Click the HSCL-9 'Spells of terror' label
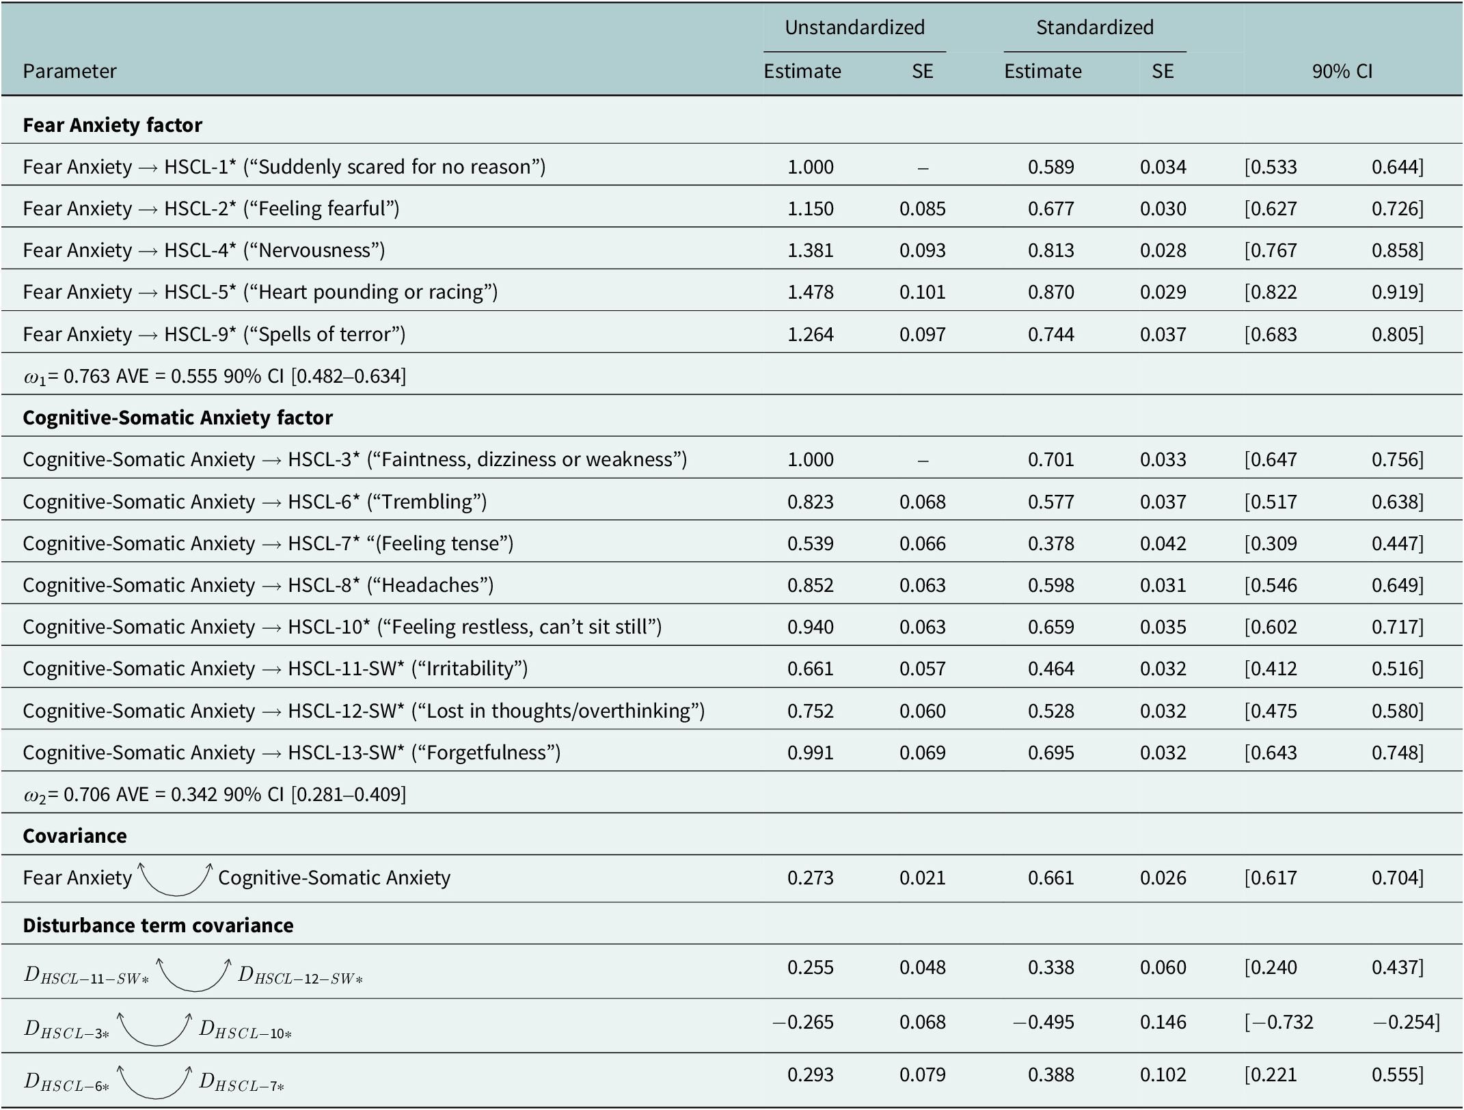 214,334
